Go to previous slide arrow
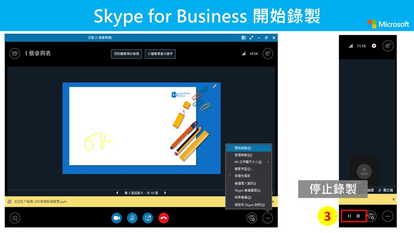This screenshot has height=233, width=414. (117, 193)
